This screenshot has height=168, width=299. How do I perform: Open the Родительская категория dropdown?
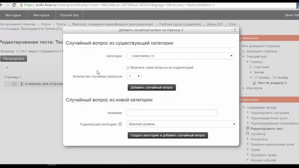181,124
